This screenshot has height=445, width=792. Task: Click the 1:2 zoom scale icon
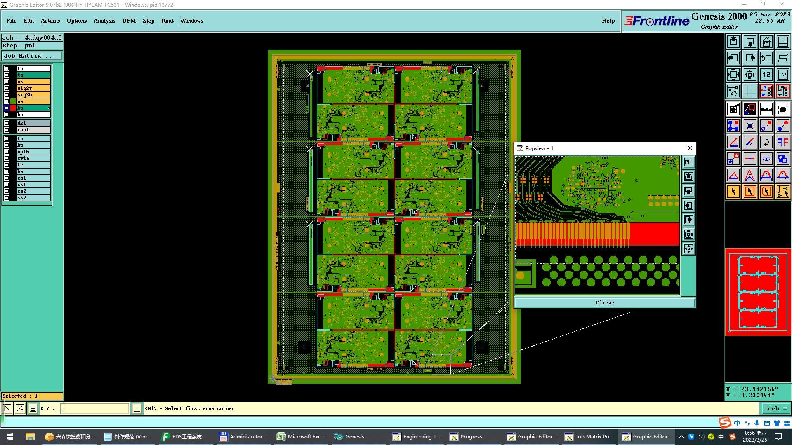(x=766, y=75)
